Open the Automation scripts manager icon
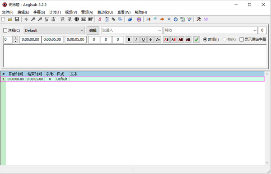Screen dimensions: 271x174 coord(130,19)
